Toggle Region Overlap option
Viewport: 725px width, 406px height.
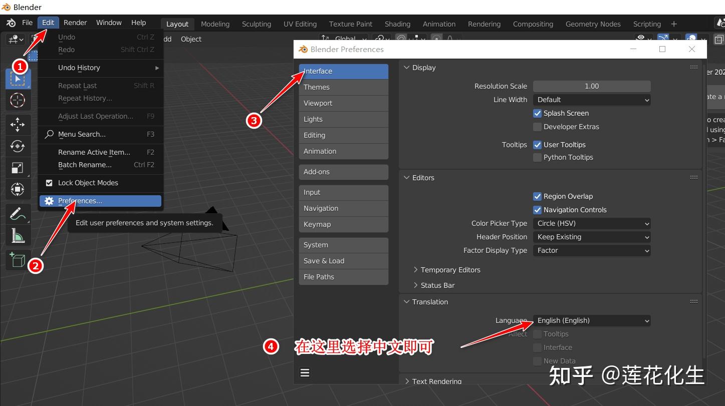point(538,196)
